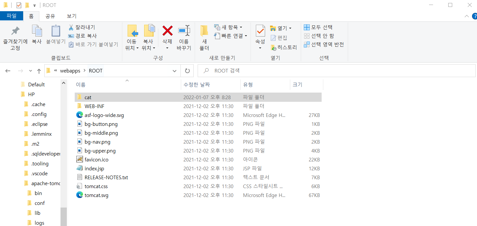Select bg-nav.png file

coord(198,142)
